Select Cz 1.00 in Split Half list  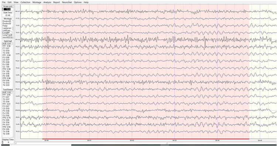click(6, 67)
